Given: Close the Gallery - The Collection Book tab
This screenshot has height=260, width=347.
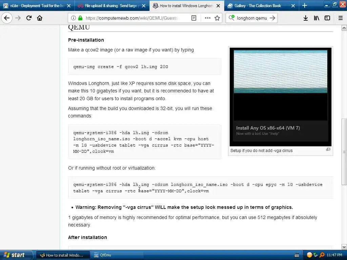Looking at the screenshot, I should (293, 6).
